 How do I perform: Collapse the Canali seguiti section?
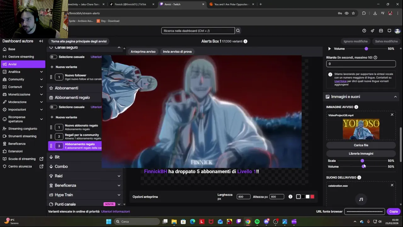pyautogui.click(x=119, y=47)
